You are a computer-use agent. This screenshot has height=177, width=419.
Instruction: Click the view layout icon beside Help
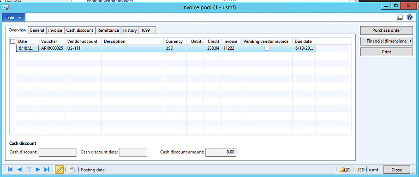[400, 18]
